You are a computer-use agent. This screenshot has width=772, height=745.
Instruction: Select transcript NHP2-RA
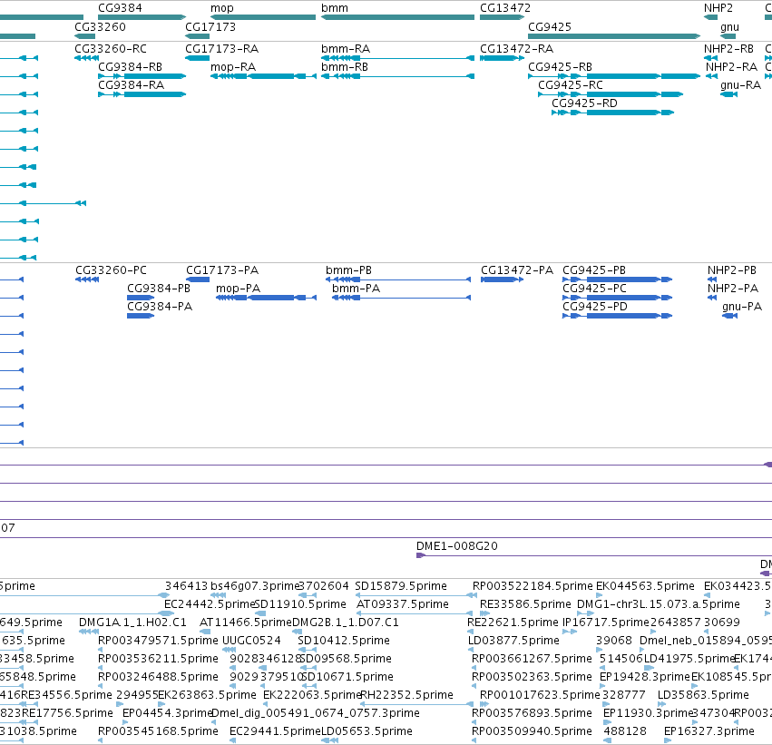(711, 76)
